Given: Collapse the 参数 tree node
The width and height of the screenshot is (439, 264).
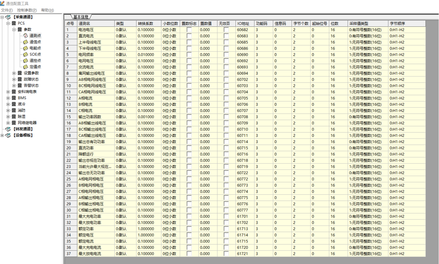Looking at the screenshot, I should click(x=14, y=30).
